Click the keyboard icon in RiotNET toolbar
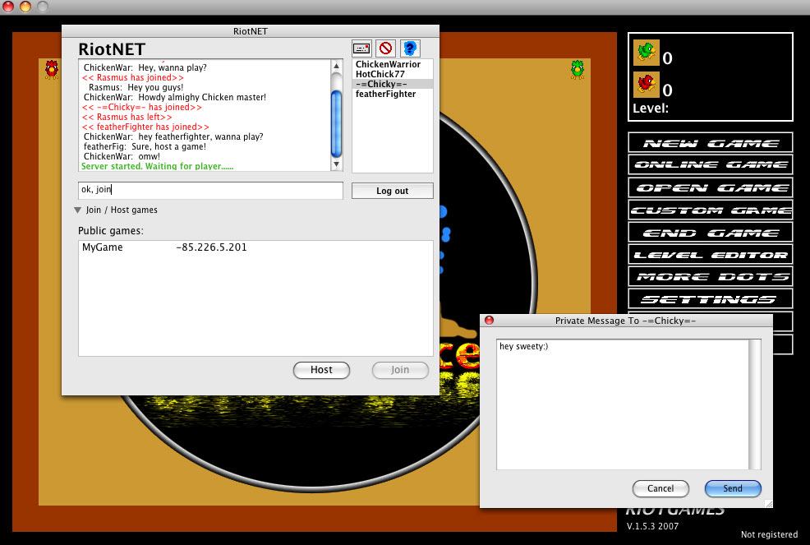The width and height of the screenshot is (810, 545). coord(361,48)
